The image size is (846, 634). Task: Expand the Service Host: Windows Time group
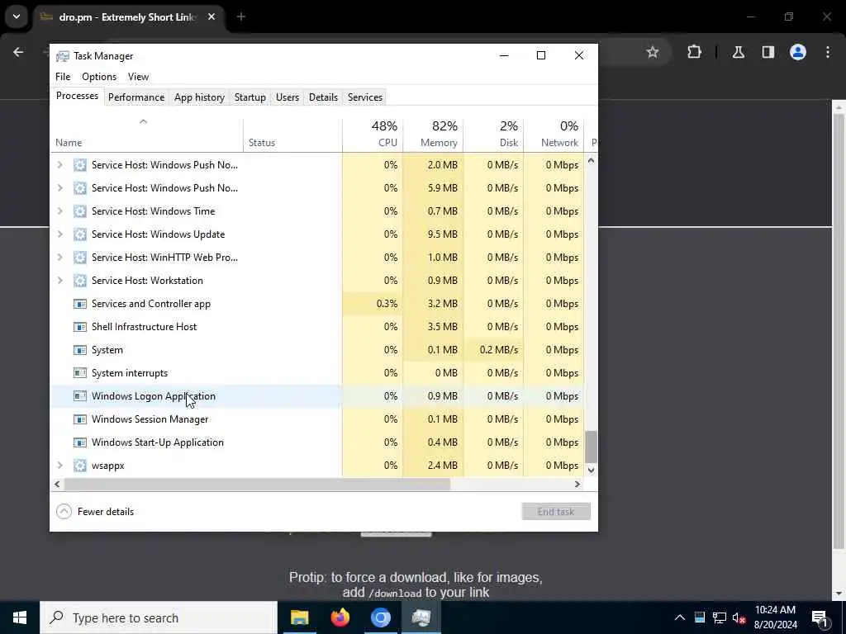59,211
